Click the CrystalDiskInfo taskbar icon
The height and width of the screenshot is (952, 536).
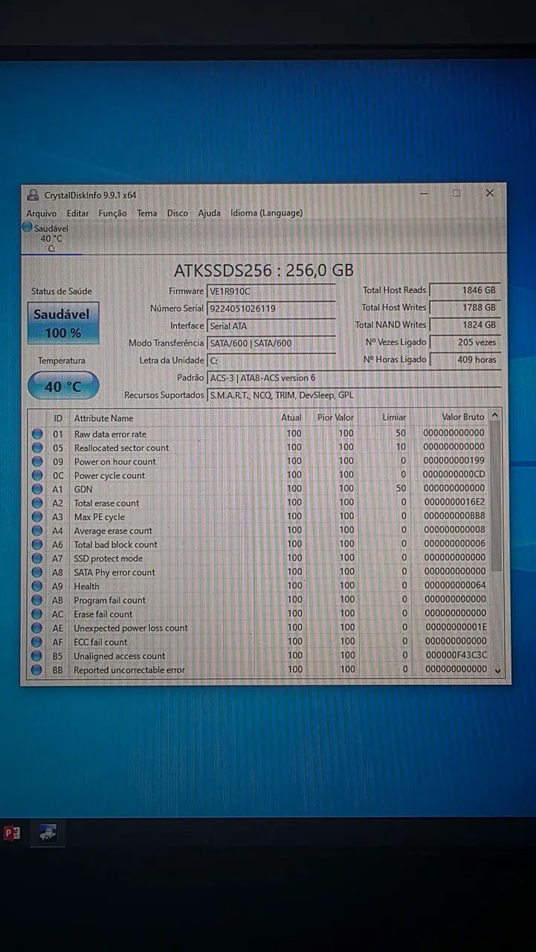48,833
